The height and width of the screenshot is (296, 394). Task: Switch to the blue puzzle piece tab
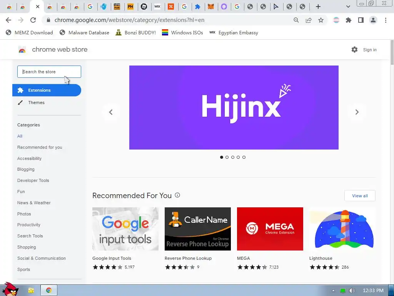(197, 7)
